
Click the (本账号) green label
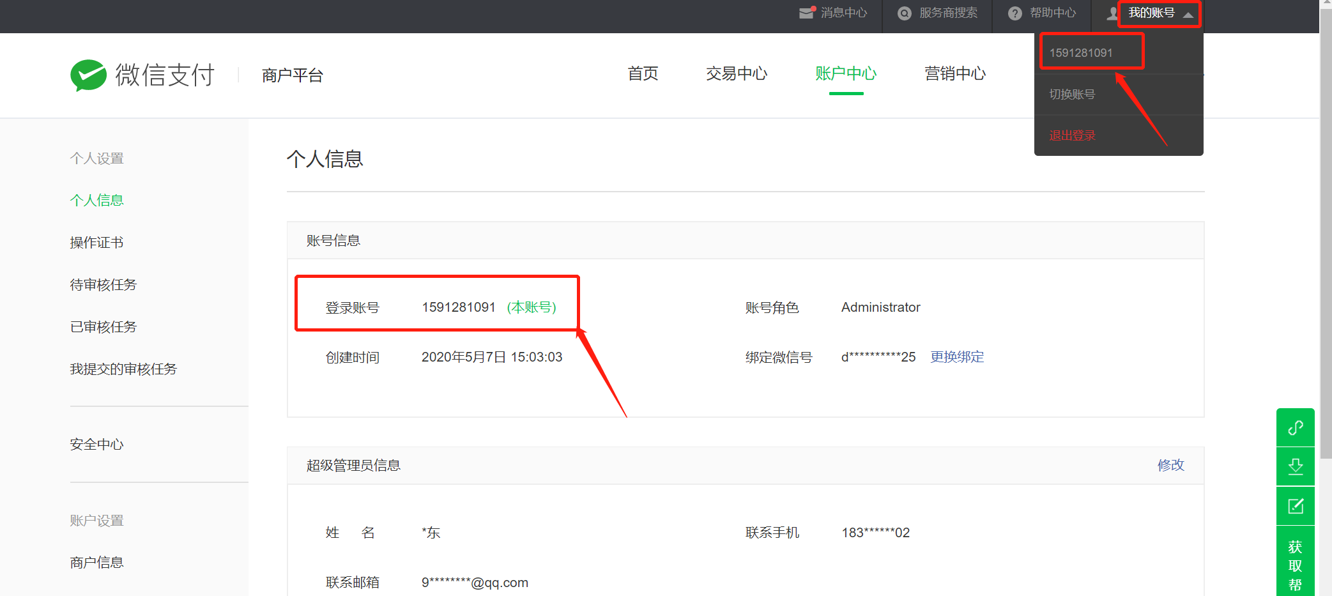pyautogui.click(x=532, y=307)
